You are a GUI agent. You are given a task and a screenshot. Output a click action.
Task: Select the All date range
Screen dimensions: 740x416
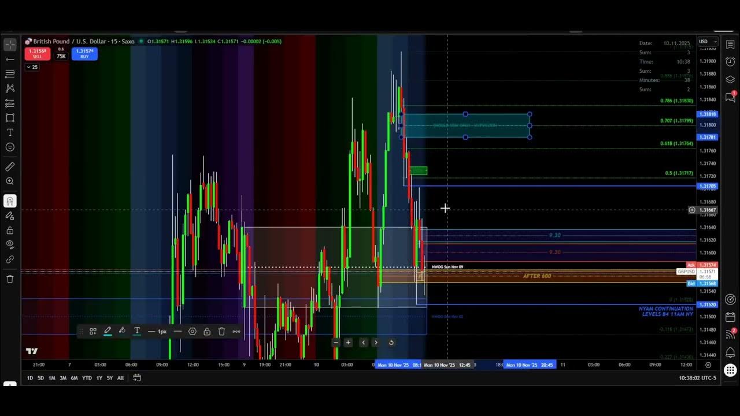(120, 378)
